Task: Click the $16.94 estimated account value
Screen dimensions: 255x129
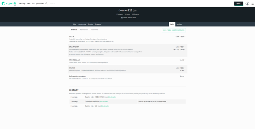Action: coord(182,76)
